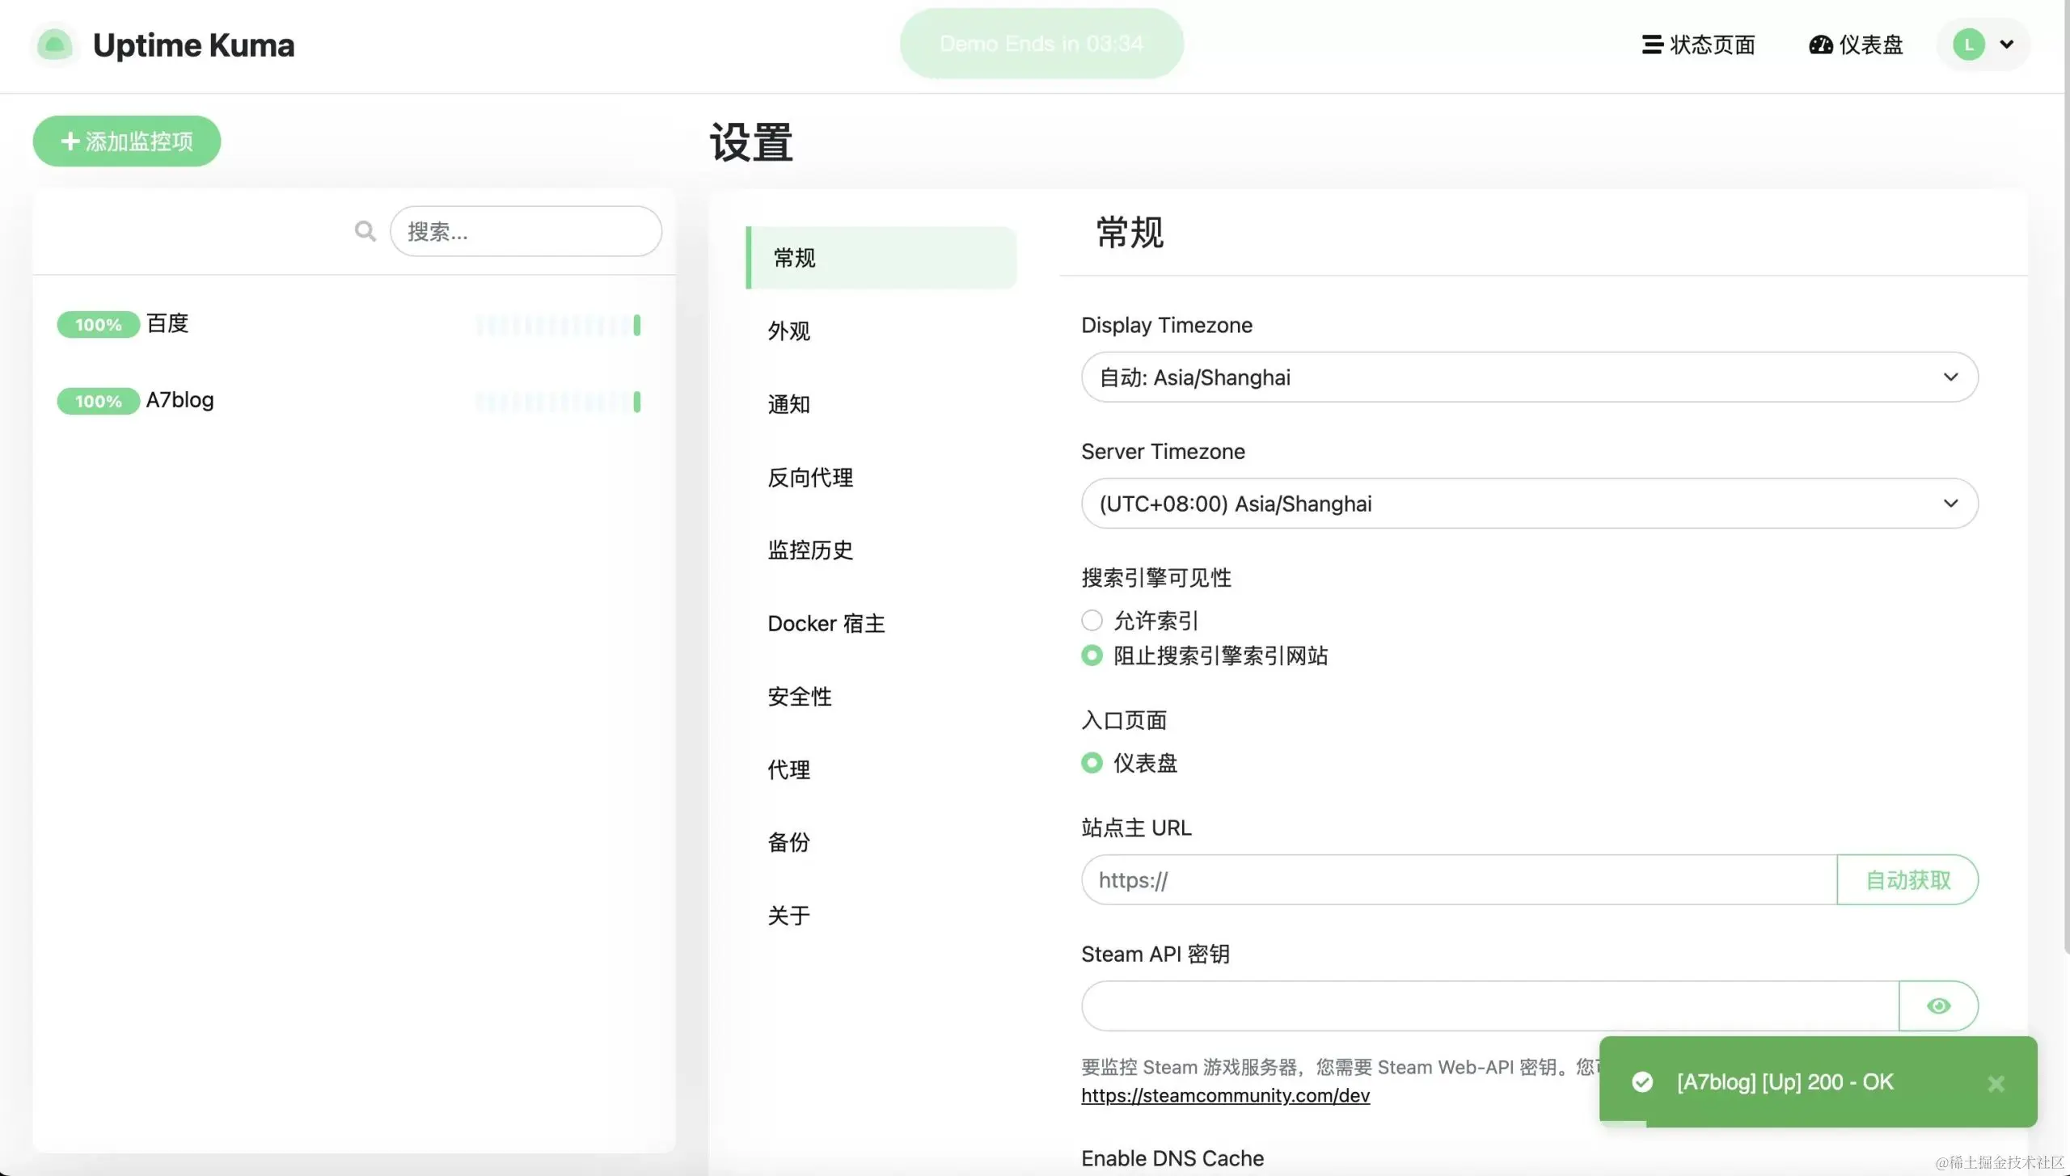The image size is (2070, 1176).
Task: Select the 允许索引 radio button
Action: pyautogui.click(x=1091, y=619)
